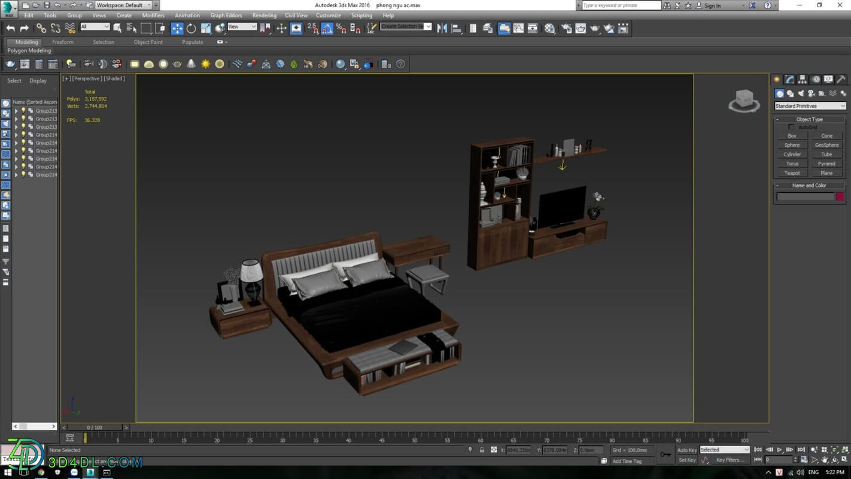851x479 pixels.
Task: Open the 'View' reference coordinate system dropdown
Action: [x=242, y=27]
